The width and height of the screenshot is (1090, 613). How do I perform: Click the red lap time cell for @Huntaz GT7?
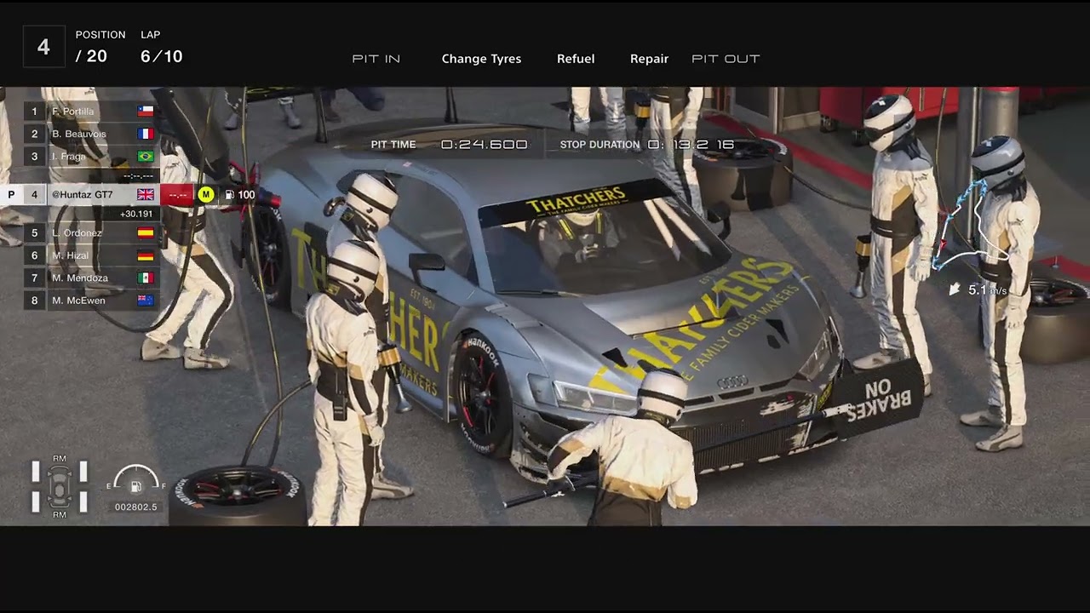tap(177, 195)
